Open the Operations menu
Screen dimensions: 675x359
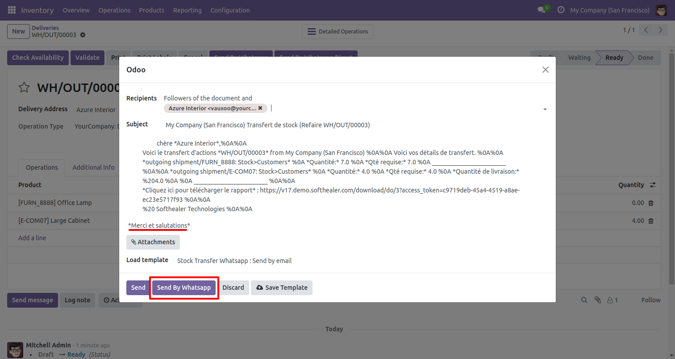pos(114,10)
